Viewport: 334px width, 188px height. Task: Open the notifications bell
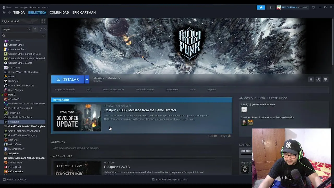pos(271,7)
